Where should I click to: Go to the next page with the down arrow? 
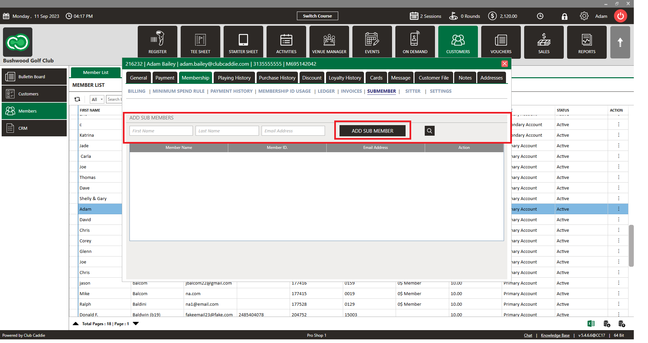click(136, 324)
